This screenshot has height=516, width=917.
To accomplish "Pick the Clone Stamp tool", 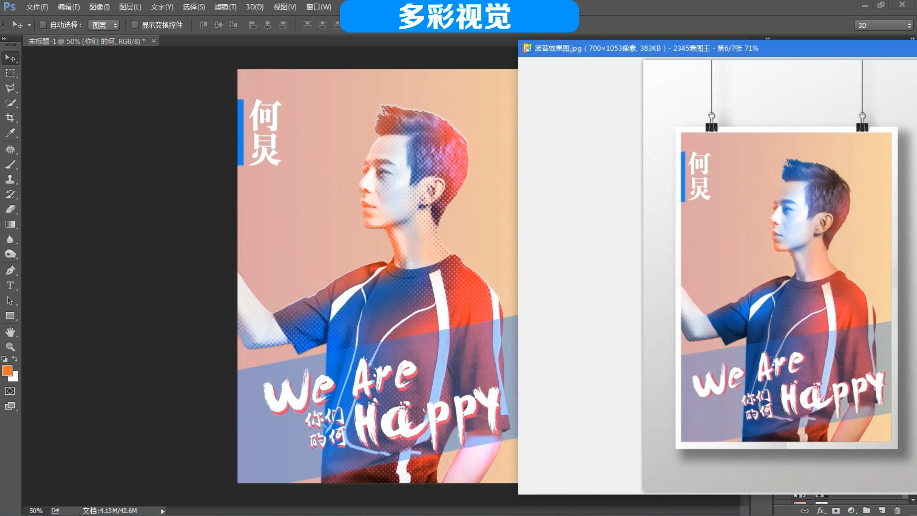I will tap(10, 180).
